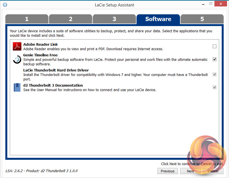Switch to step tab 1

(27, 19)
